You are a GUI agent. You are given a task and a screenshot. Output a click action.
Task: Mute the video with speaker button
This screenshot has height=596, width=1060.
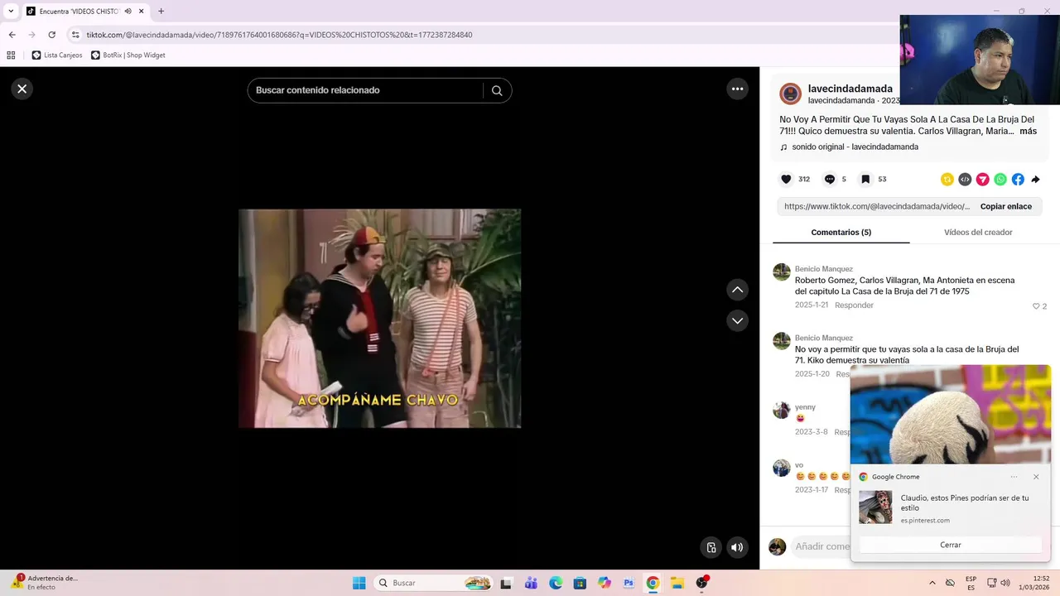[737, 547]
